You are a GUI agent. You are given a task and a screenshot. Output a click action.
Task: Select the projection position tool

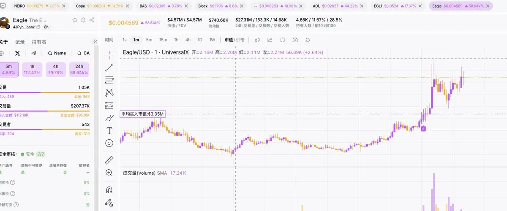click(x=109, y=105)
